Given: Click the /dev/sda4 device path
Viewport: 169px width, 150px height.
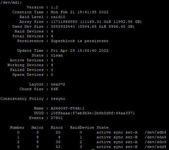Looking at the screenshot, I should click(x=155, y=137).
